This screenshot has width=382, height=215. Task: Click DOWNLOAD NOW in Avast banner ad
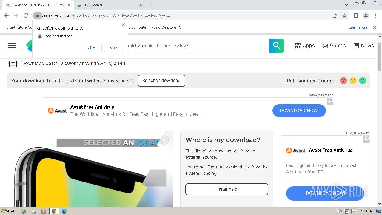coord(299,110)
